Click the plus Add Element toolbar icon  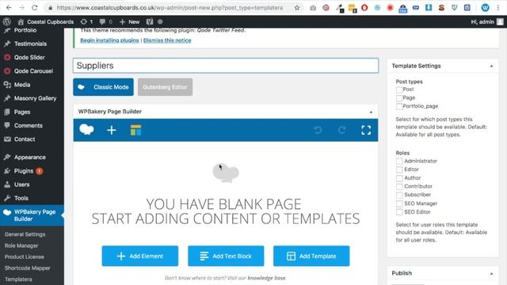coord(112,130)
